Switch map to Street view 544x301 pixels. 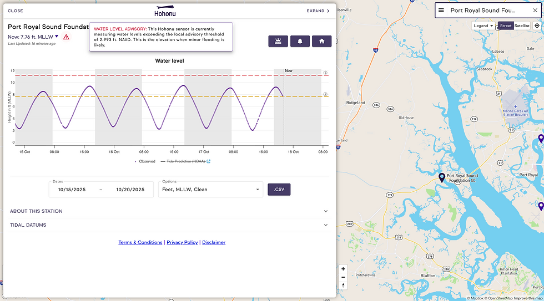506,25
